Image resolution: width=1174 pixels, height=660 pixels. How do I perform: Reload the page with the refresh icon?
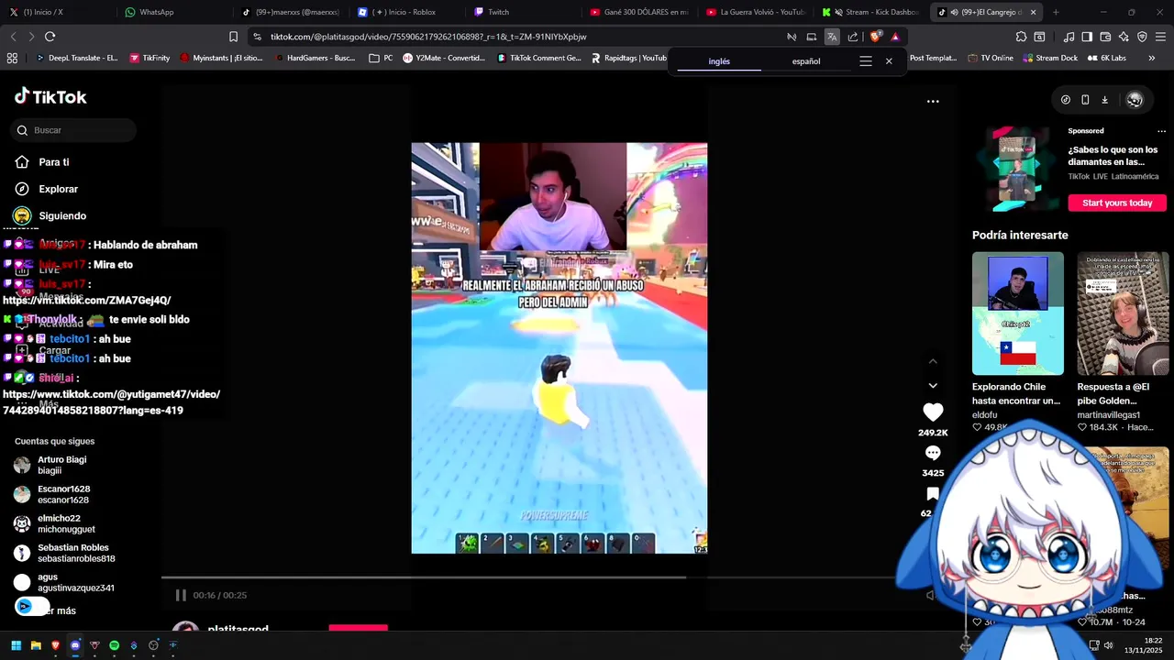(x=50, y=37)
